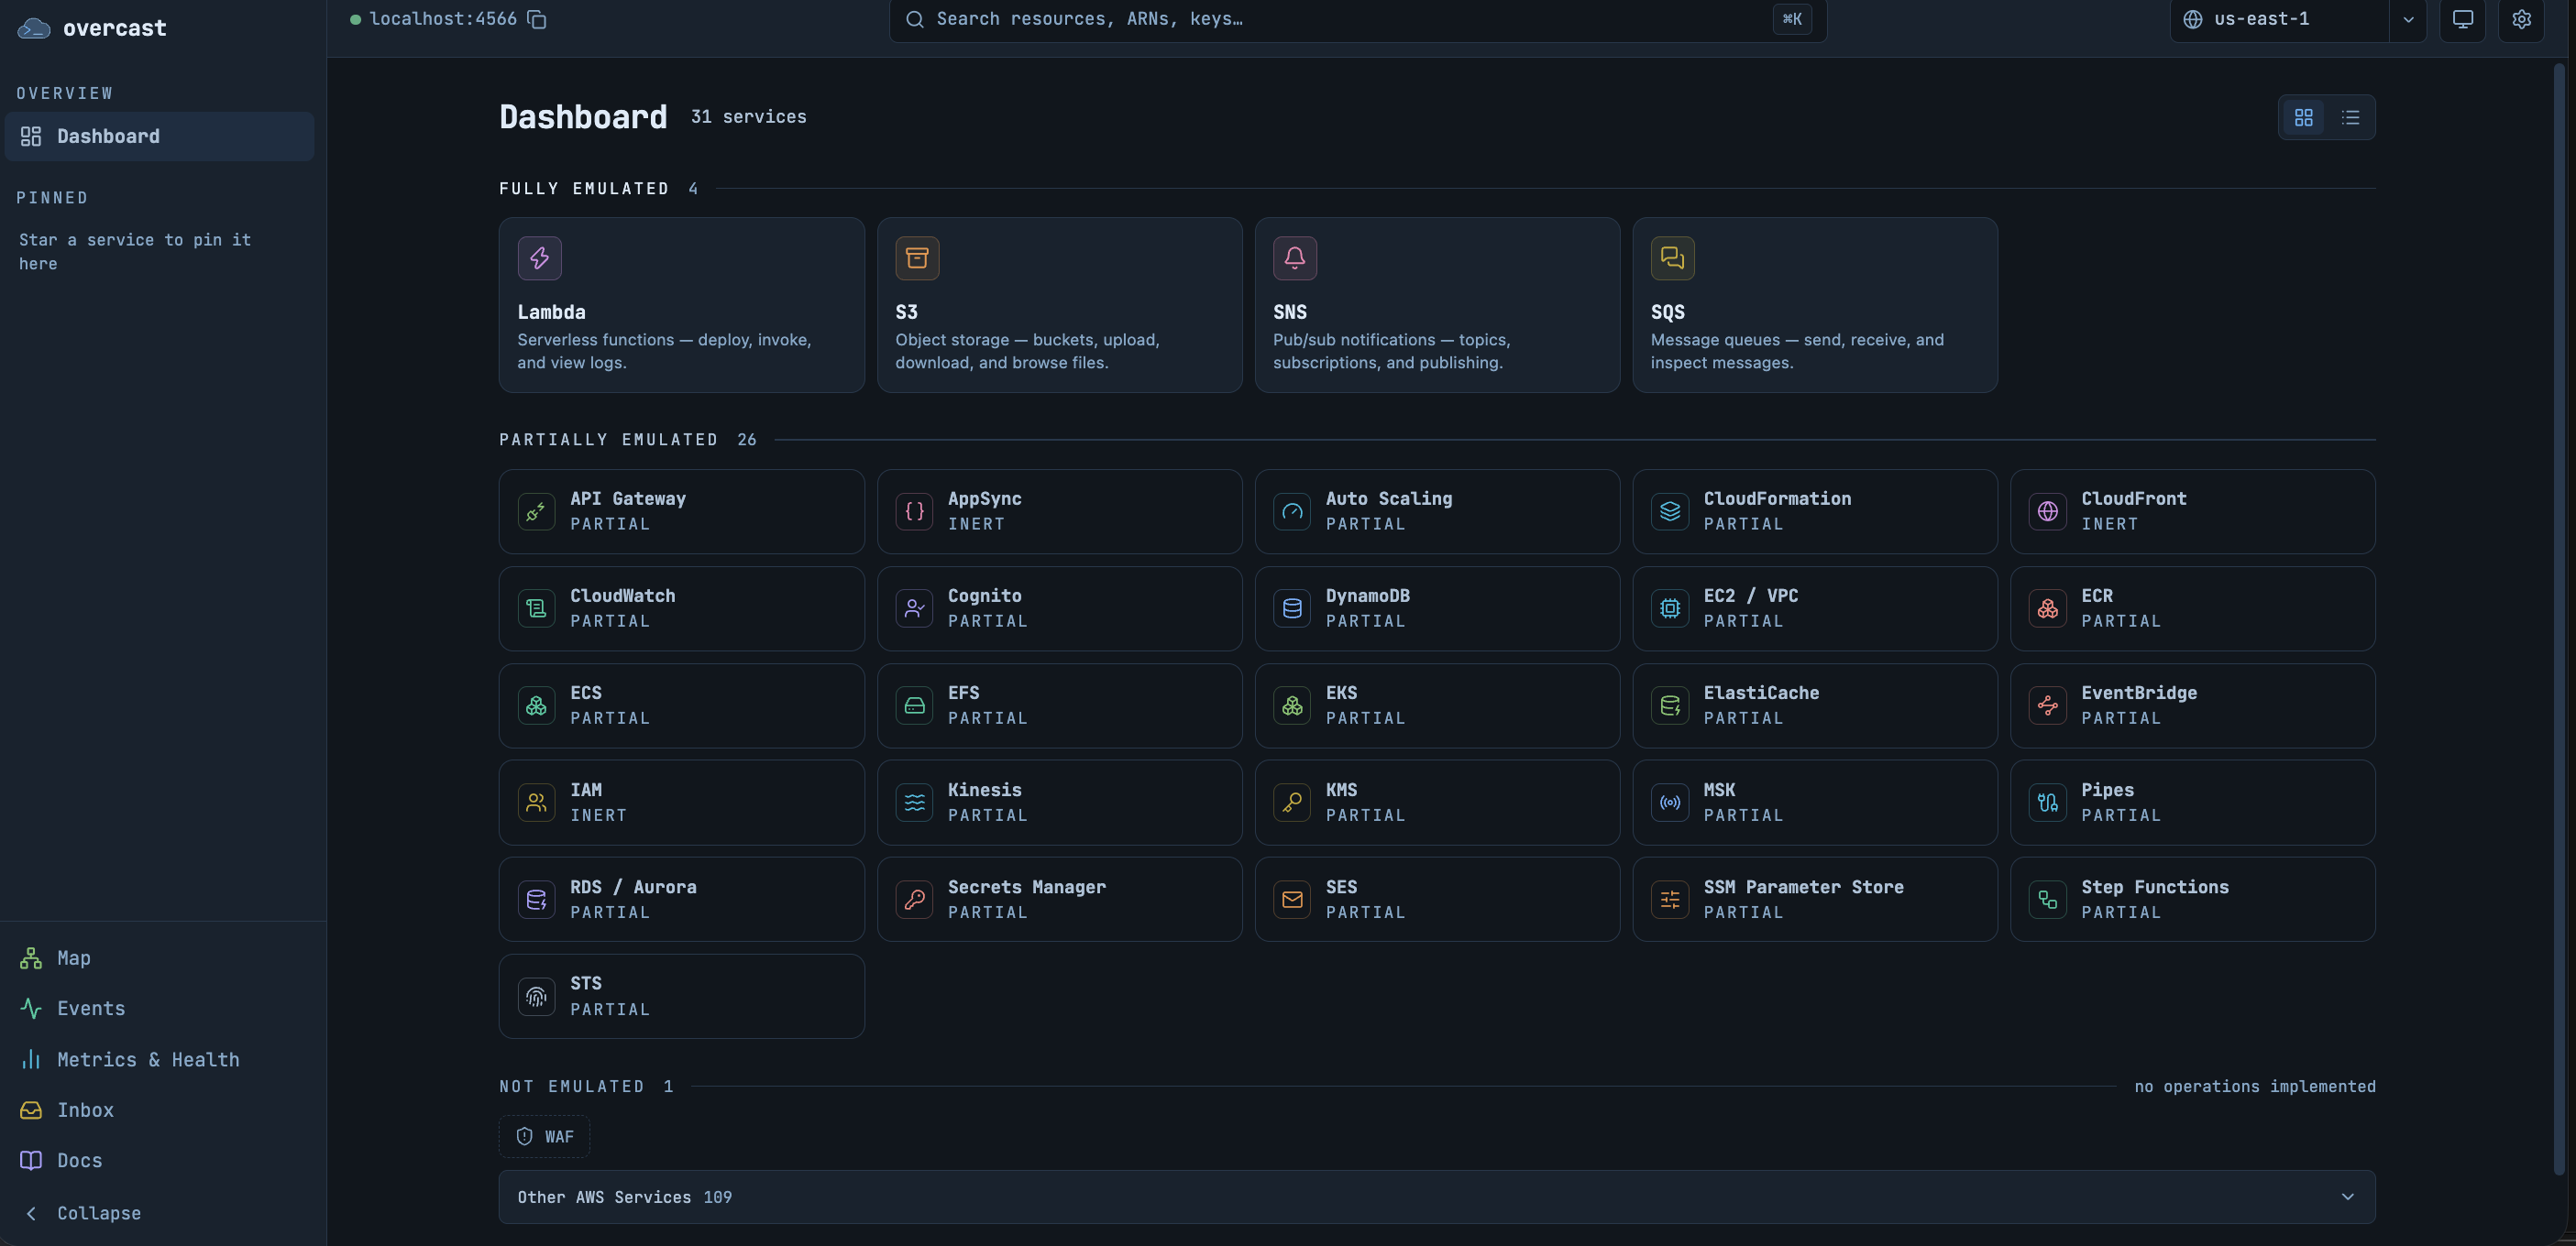Select Dashboard in the sidebar
Viewport: 2576px width, 1246px height.
pos(160,136)
